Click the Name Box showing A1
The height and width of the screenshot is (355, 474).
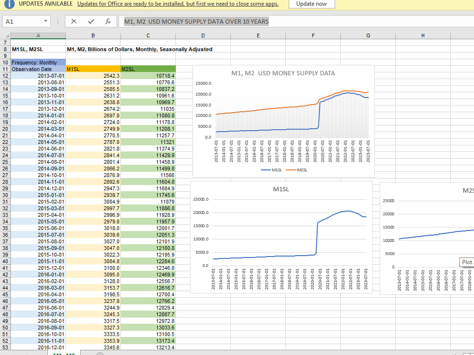coord(23,21)
